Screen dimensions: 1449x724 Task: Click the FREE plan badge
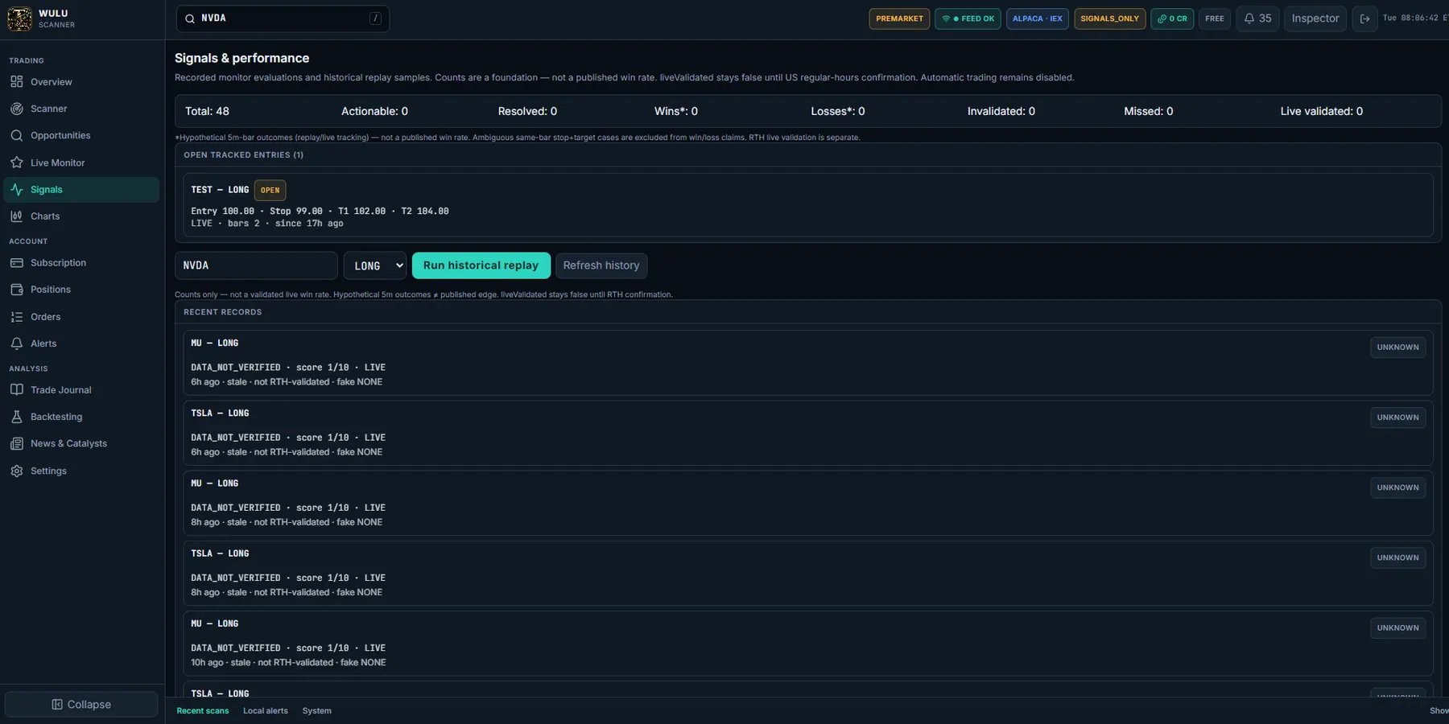tap(1215, 19)
